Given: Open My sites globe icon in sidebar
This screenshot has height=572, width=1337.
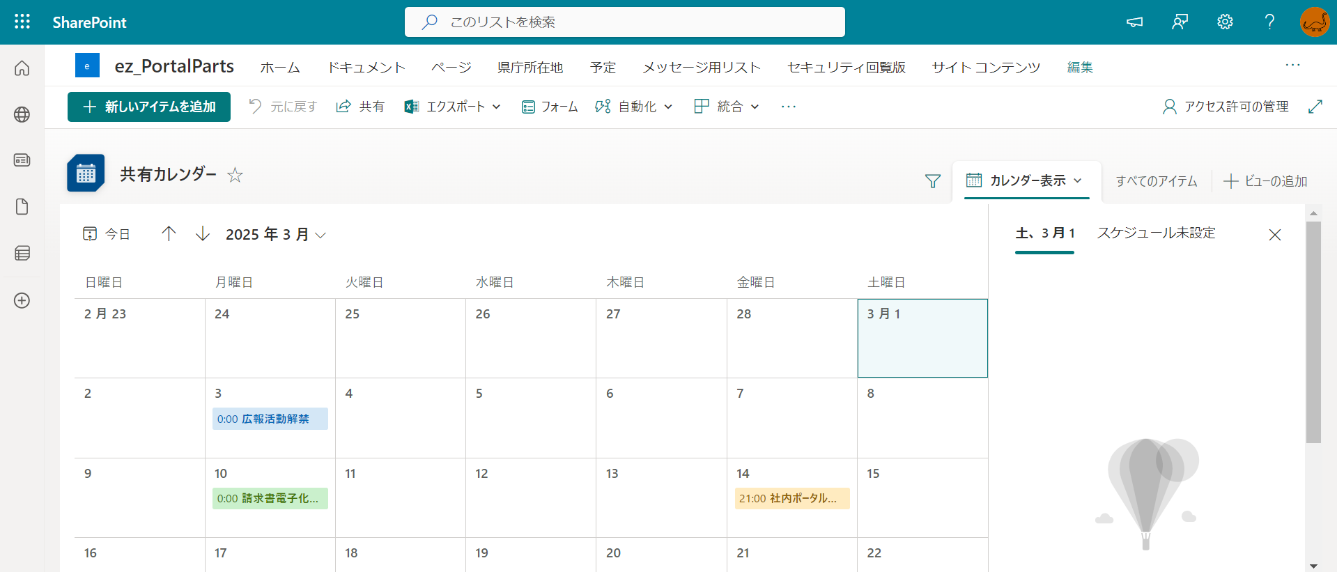Looking at the screenshot, I should [x=22, y=114].
